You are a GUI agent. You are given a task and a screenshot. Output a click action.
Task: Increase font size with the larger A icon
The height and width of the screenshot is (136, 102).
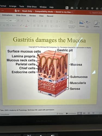(x=18, y=21)
